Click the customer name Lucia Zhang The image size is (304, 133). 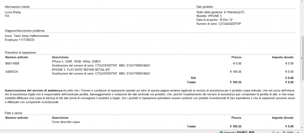point(13,12)
